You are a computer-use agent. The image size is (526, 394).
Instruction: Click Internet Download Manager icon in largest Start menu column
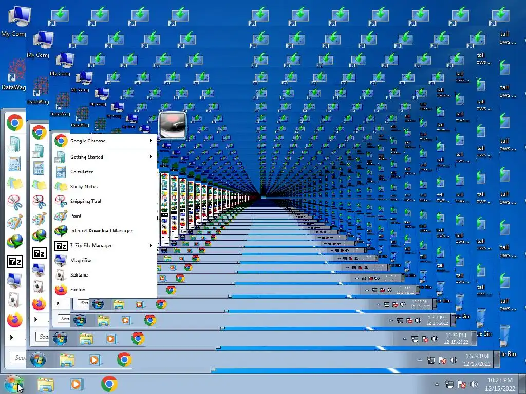[x=14, y=241]
